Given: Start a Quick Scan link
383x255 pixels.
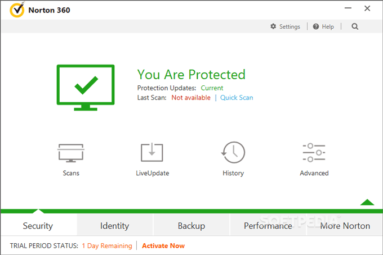Looking at the screenshot, I should tap(237, 98).
